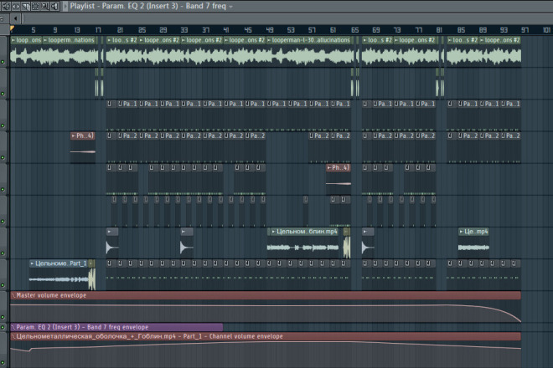Mute the track with Цельноме..Part_1 clip
This screenshot has height=368, width=553.
(3, 285)
